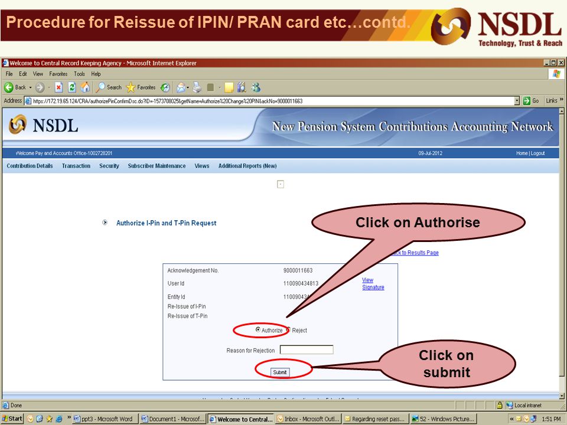Click the Mail envelope toolbar icon
Viewport: 567px width, 425px height.
pyautogui.click(x=181, y=87)
